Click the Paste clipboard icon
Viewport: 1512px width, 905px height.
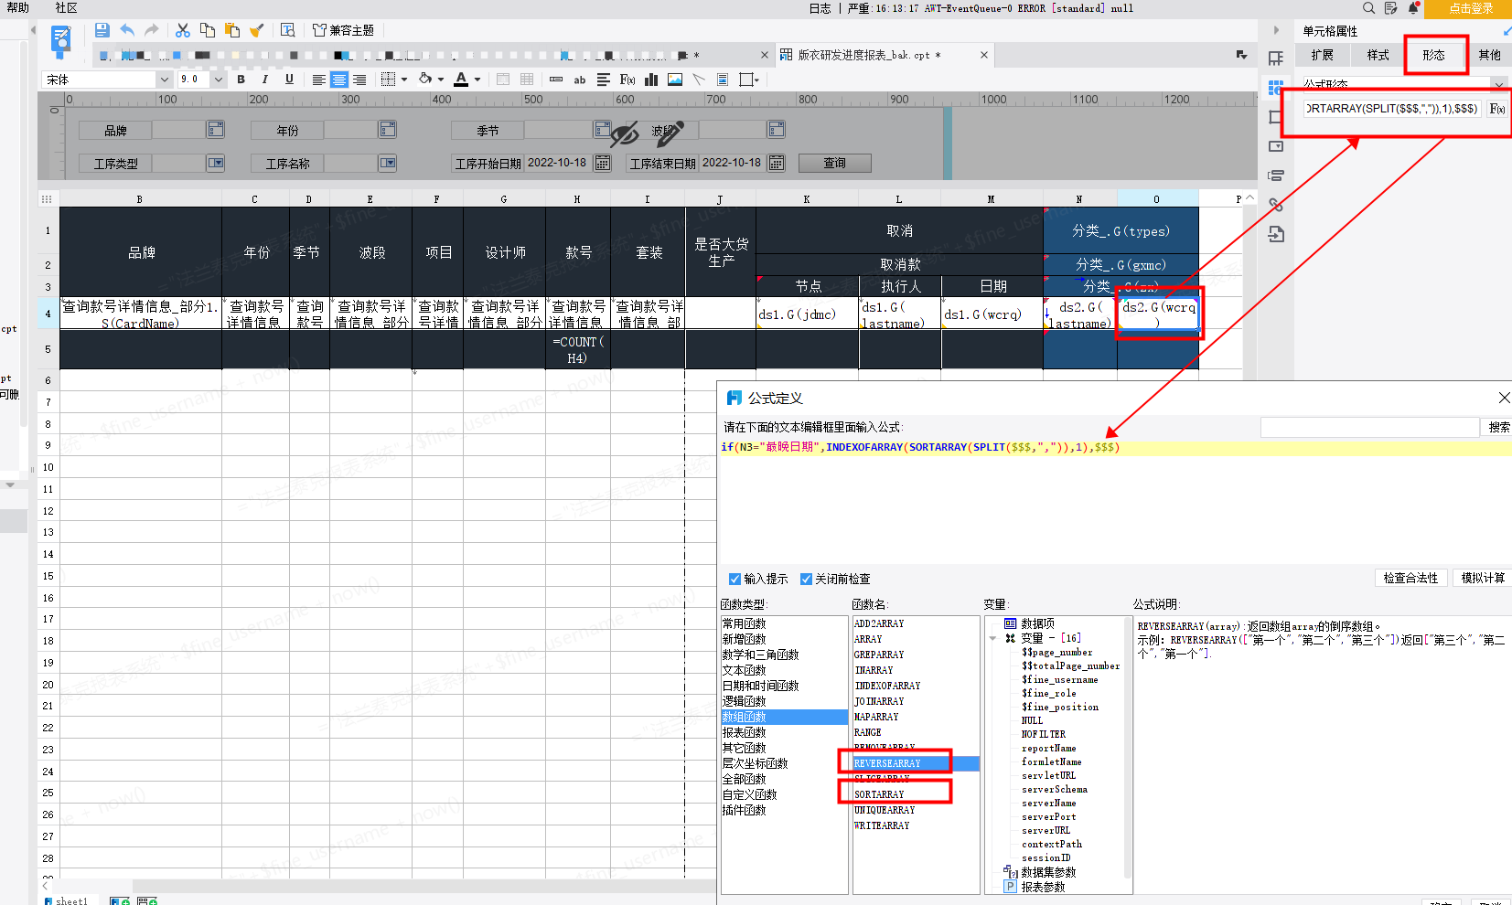232,30
